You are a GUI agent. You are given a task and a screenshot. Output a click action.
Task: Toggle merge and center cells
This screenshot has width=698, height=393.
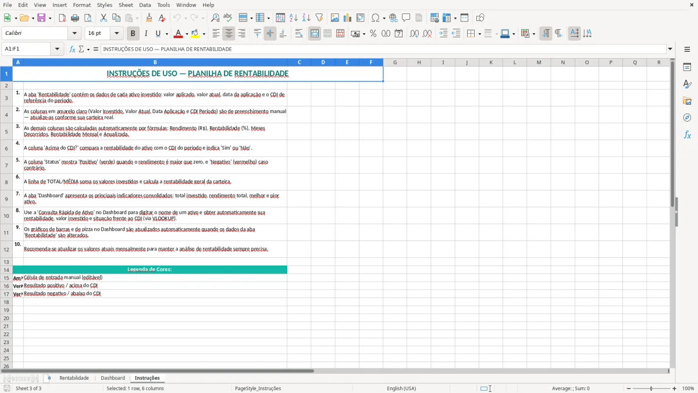[x=315, y=34]
